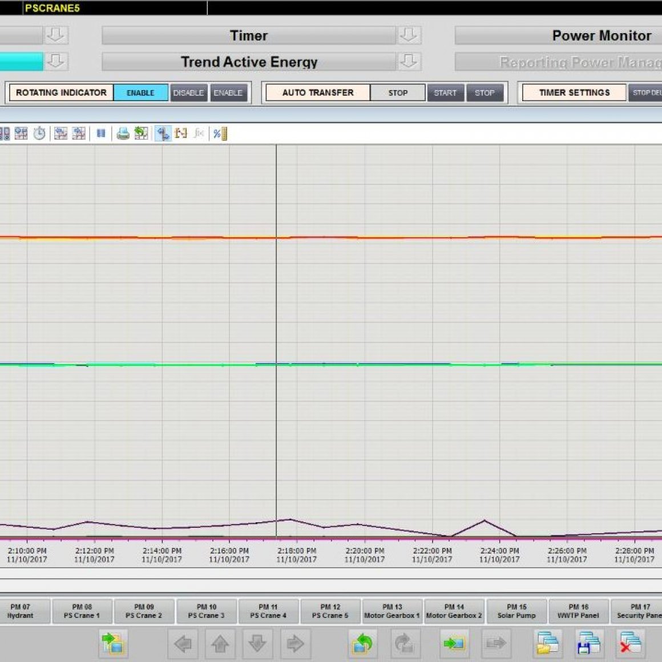Open the Power Monitor button
This screenshot has width=662, height=662.
[x=601, y=35]
